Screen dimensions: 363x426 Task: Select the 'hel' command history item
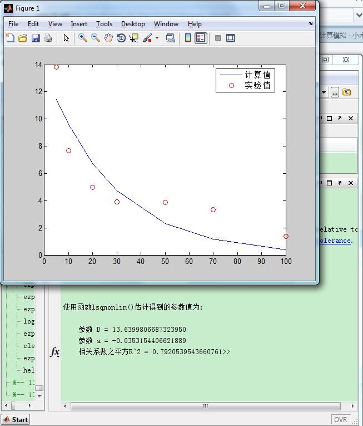click(29, 370)
